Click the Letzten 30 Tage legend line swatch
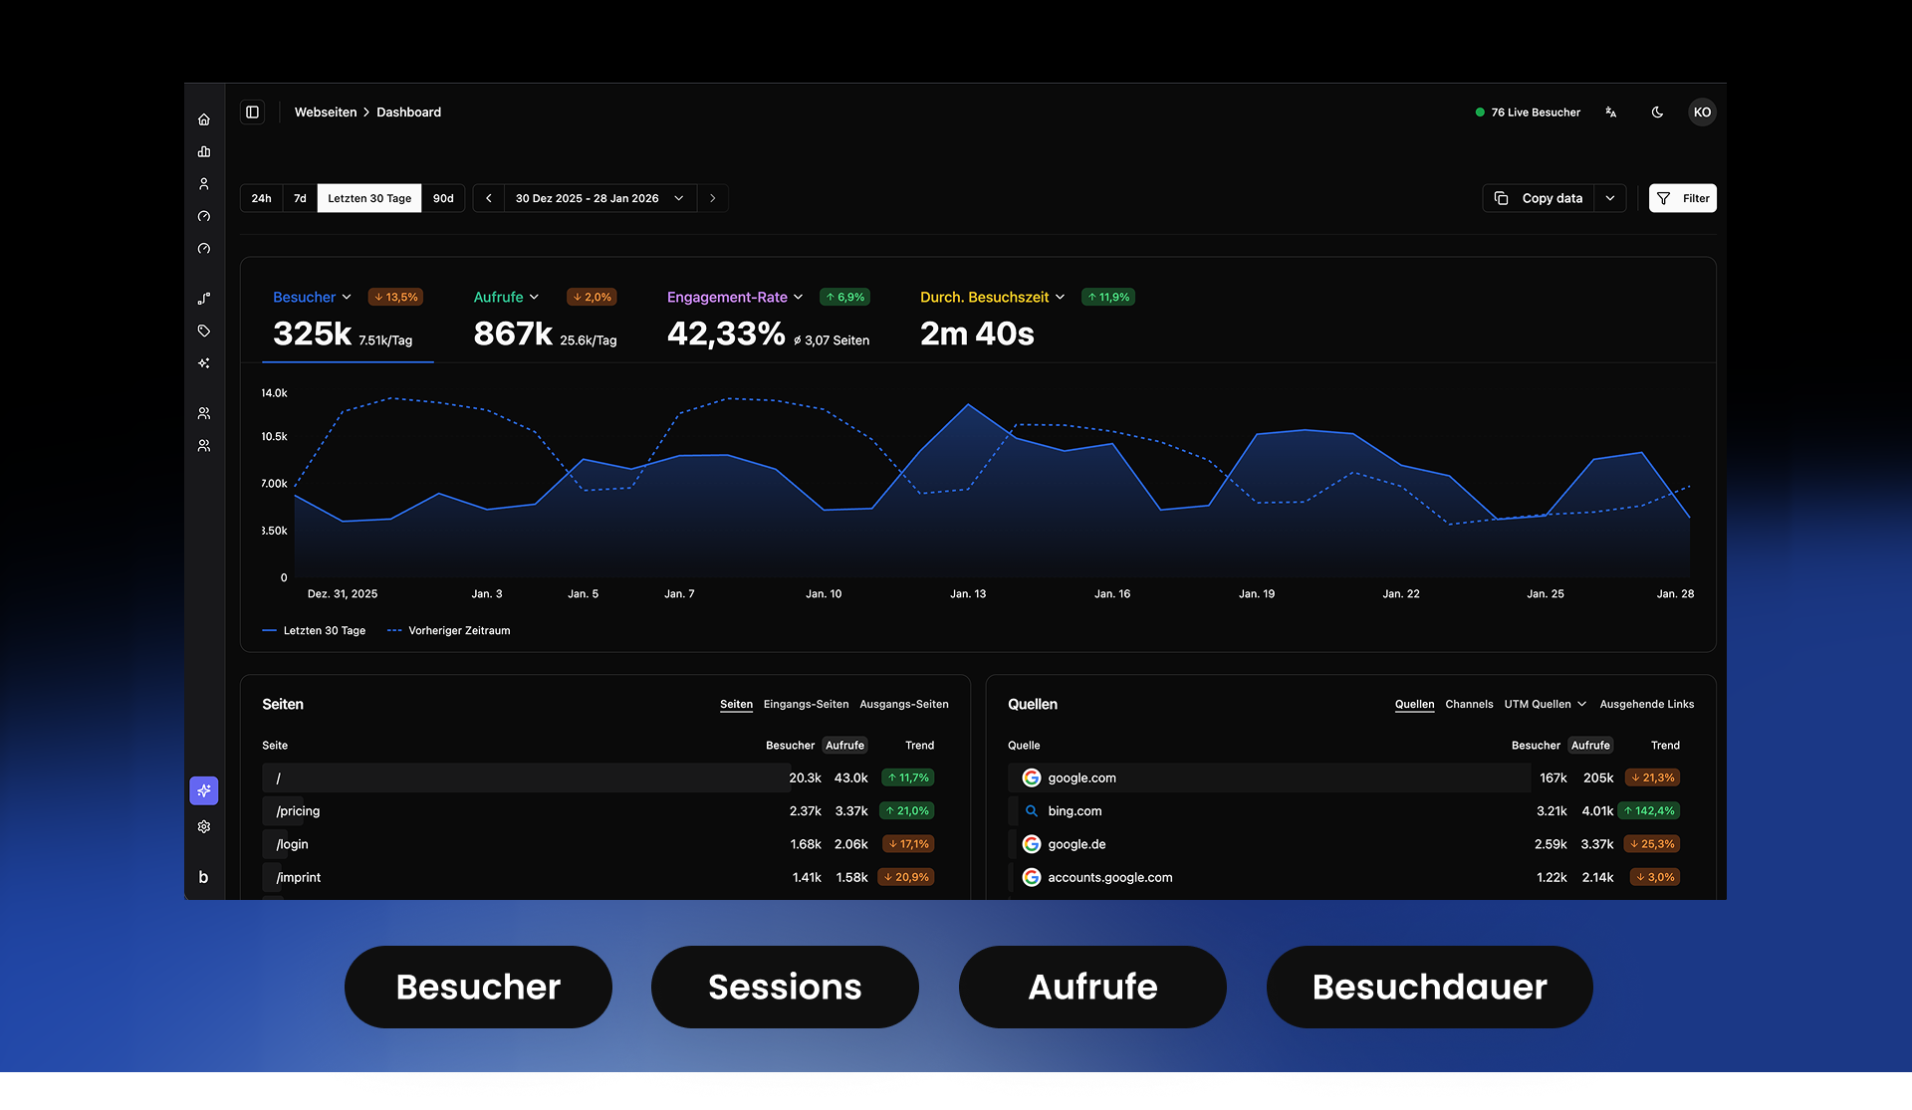 (269, 630)
